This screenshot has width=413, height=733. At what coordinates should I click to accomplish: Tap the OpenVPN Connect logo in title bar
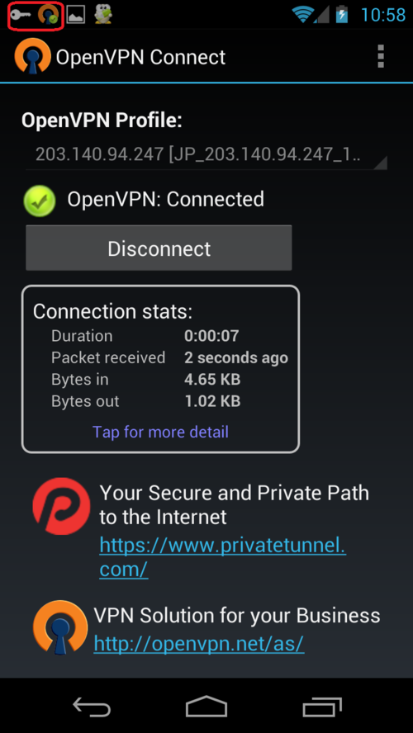(x=33, y=57)
